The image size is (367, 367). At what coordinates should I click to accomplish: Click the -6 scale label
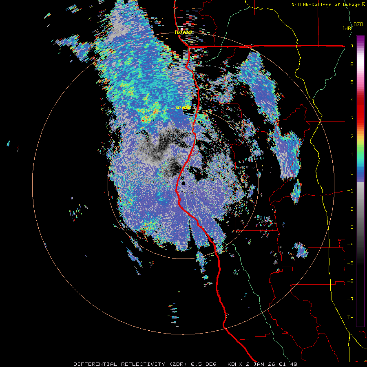(x=350, y=281)
